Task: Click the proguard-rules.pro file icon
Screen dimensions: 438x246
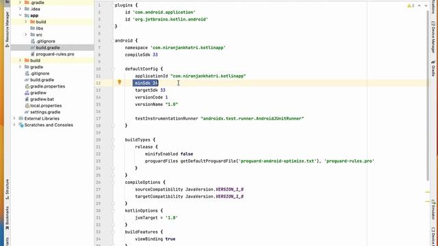Action: click(x=32, y=54)
